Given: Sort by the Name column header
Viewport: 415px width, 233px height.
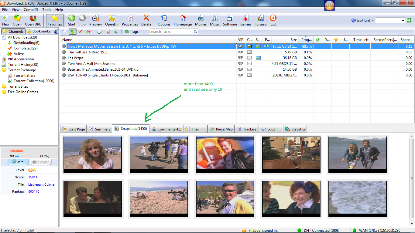Looking at the screenshot, I should click(x=149, y=40).
